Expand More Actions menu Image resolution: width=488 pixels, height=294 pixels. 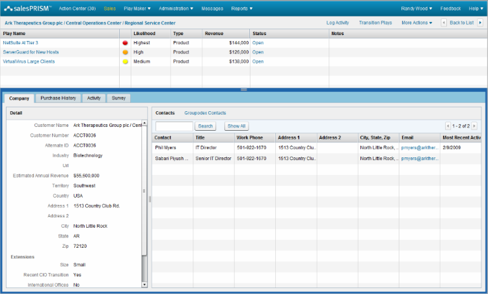pos(416,23)
